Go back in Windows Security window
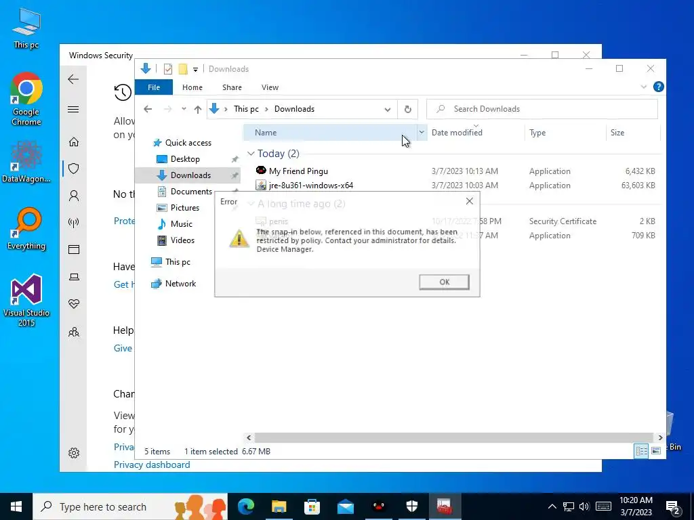Viewport: 694px width, 520px height. [x=73, y=79]
